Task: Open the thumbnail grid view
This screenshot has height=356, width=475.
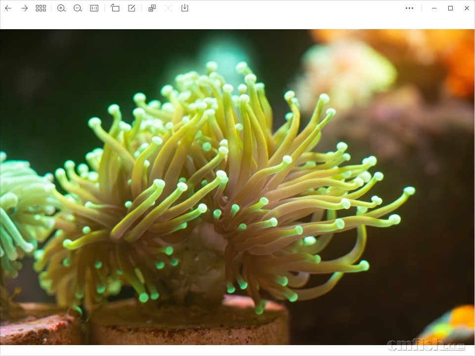Action: point(41,8)
